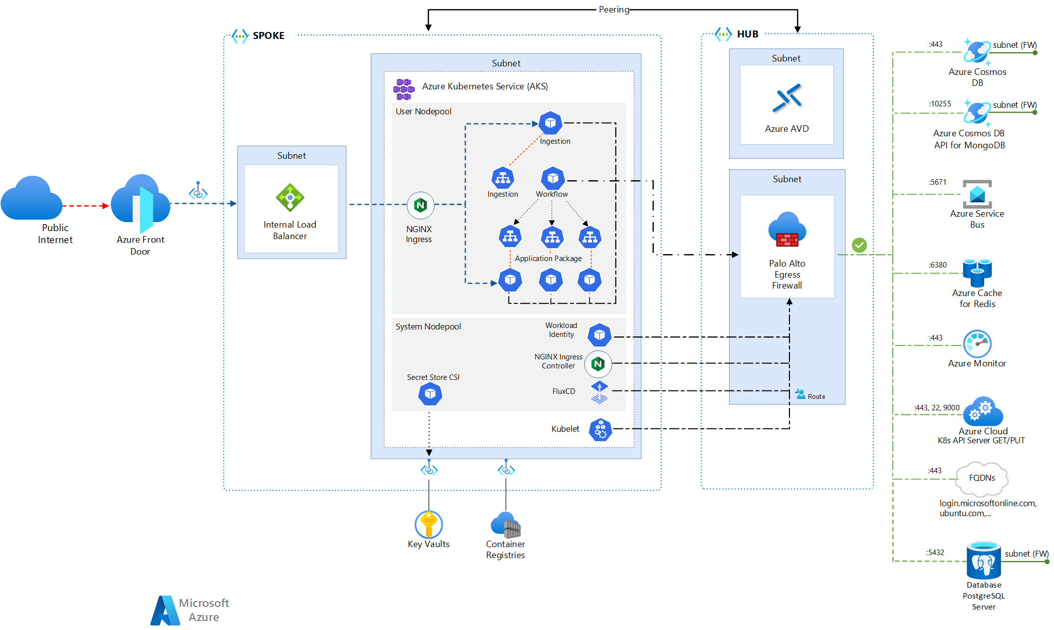Viewport: 1054px width, 630px height.
Task: Select the middle Application Package service icon
Action: 552,237
